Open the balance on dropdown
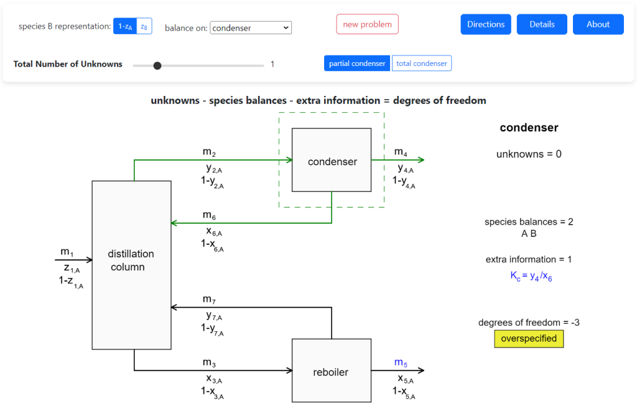 (x=251, y=27)
